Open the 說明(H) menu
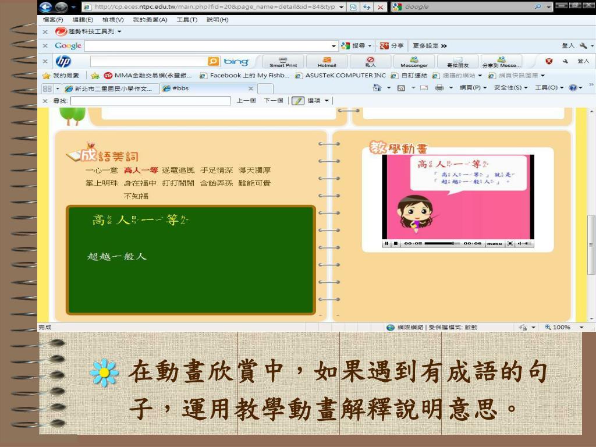This screenshot has height=447, width=596. [x=218, y=20]
